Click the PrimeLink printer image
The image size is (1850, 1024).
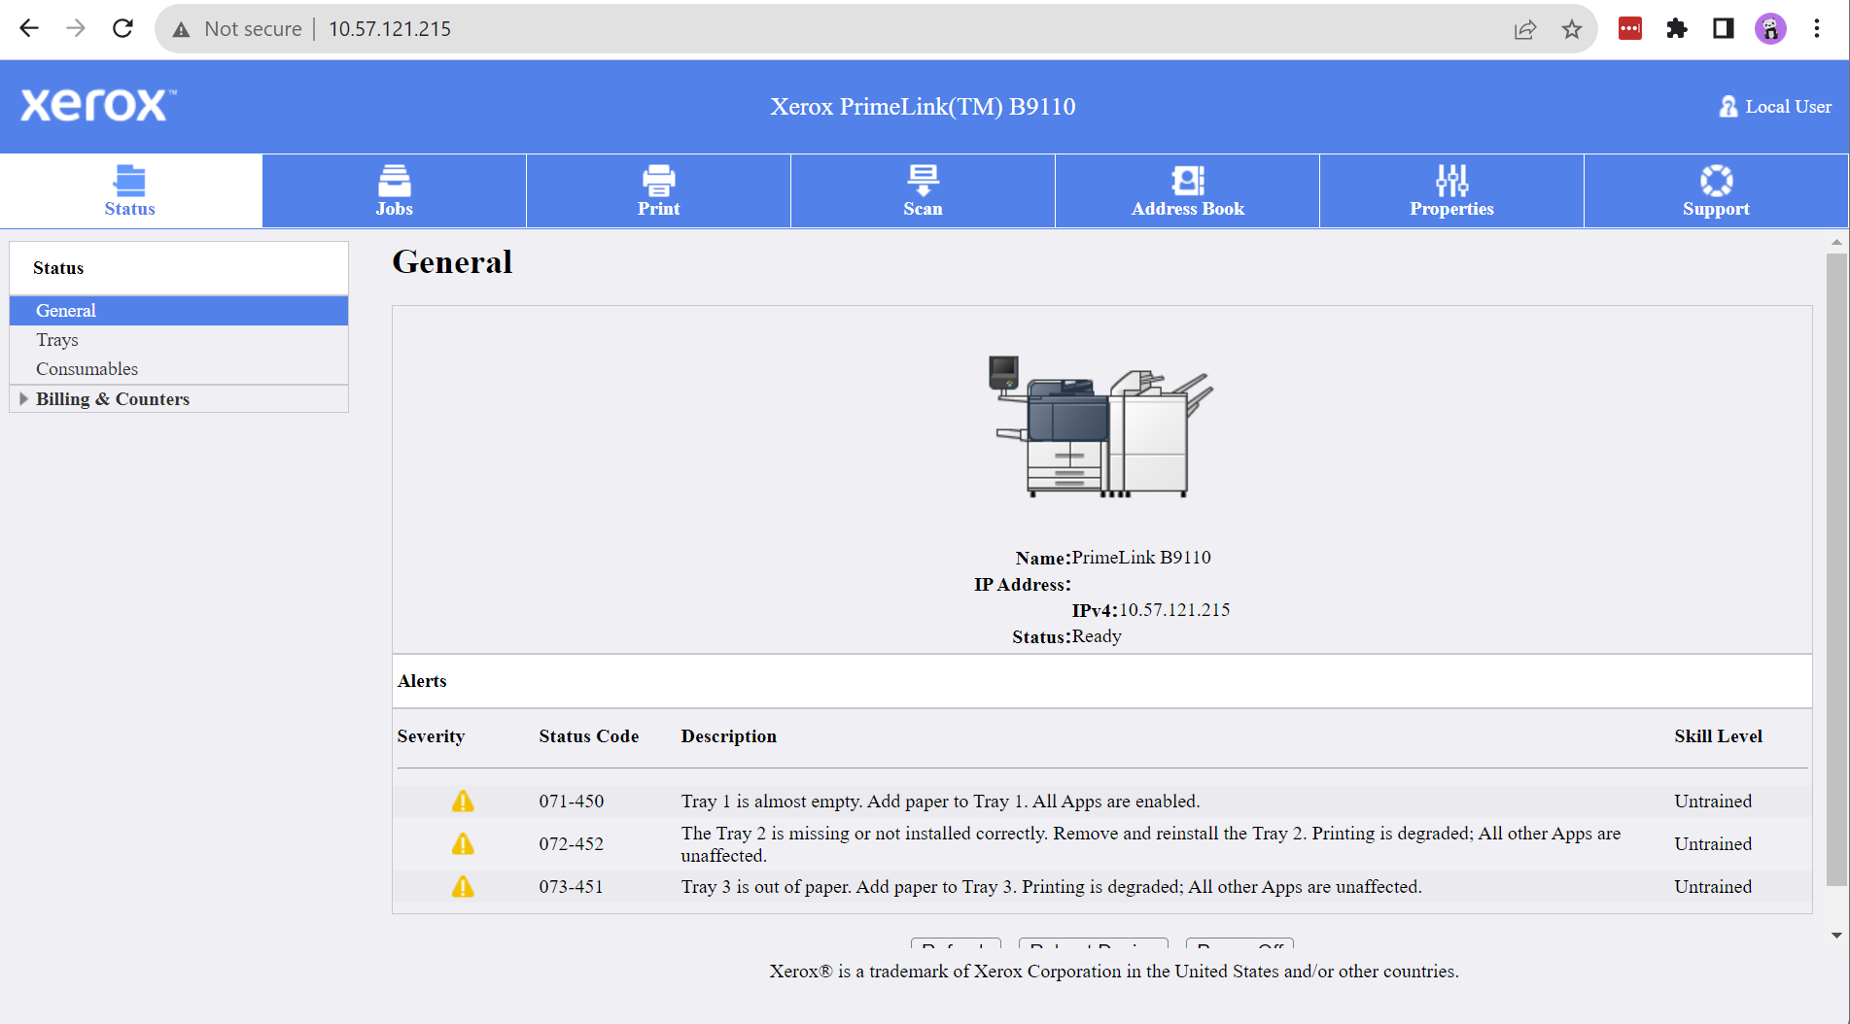[x=1102, y=427]
